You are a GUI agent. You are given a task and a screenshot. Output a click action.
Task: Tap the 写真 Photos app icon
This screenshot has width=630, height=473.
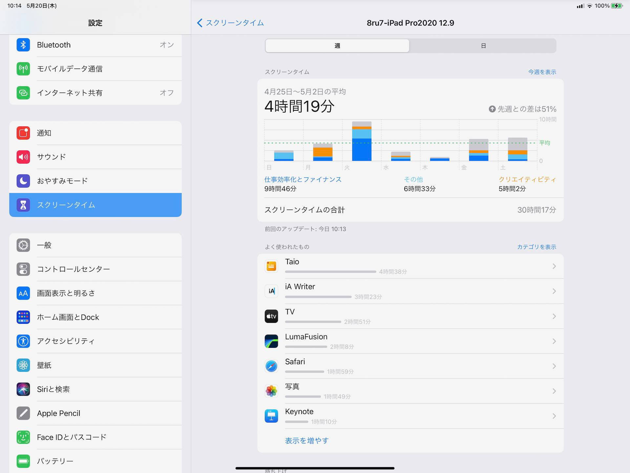(x=271, y=391)
